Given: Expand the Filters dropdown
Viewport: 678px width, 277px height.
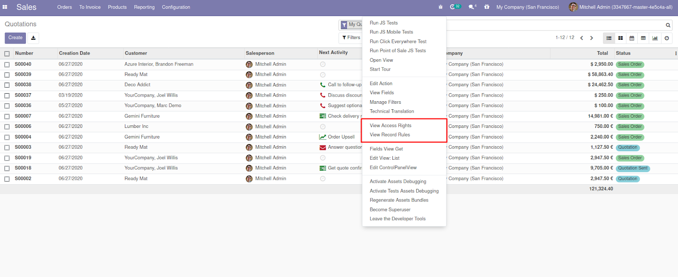Looking at the screenshot, I should [x=351, y=38].
